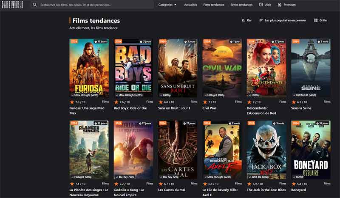
Task: Click the '27 jours' badge on Descendants
Action: [x=278, y=41]
